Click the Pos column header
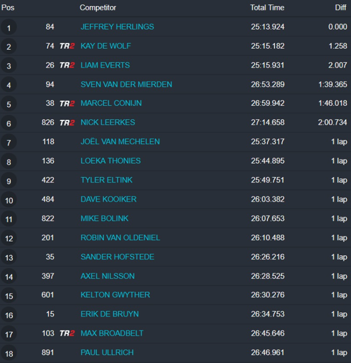This screenshot has height=363, width=351. (8, 8)
